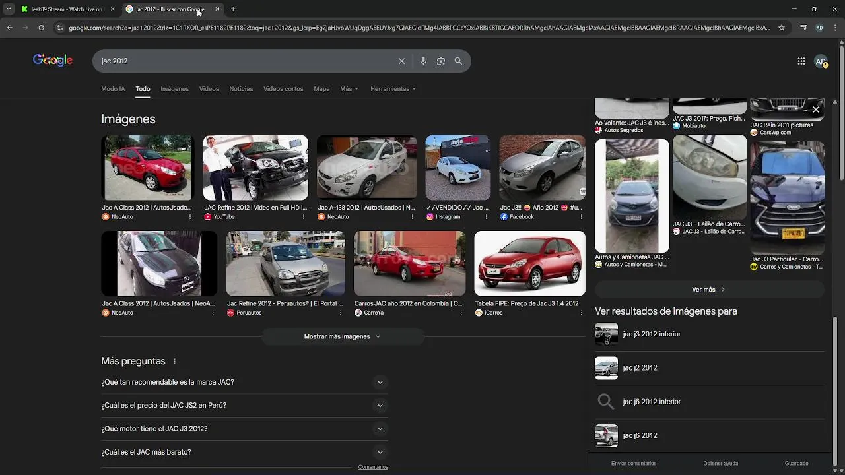
Task: Click Mostrar más imágenes button
Action: coord(342,336)
